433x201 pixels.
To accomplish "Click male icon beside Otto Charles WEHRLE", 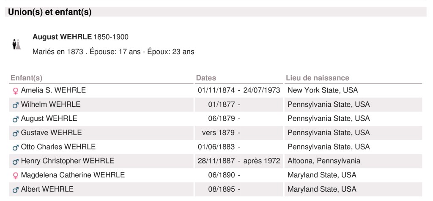I will (16, 147).
